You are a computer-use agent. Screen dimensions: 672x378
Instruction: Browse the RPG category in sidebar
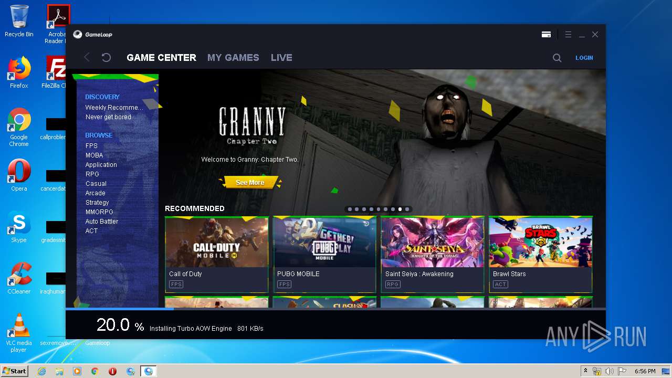92,174
